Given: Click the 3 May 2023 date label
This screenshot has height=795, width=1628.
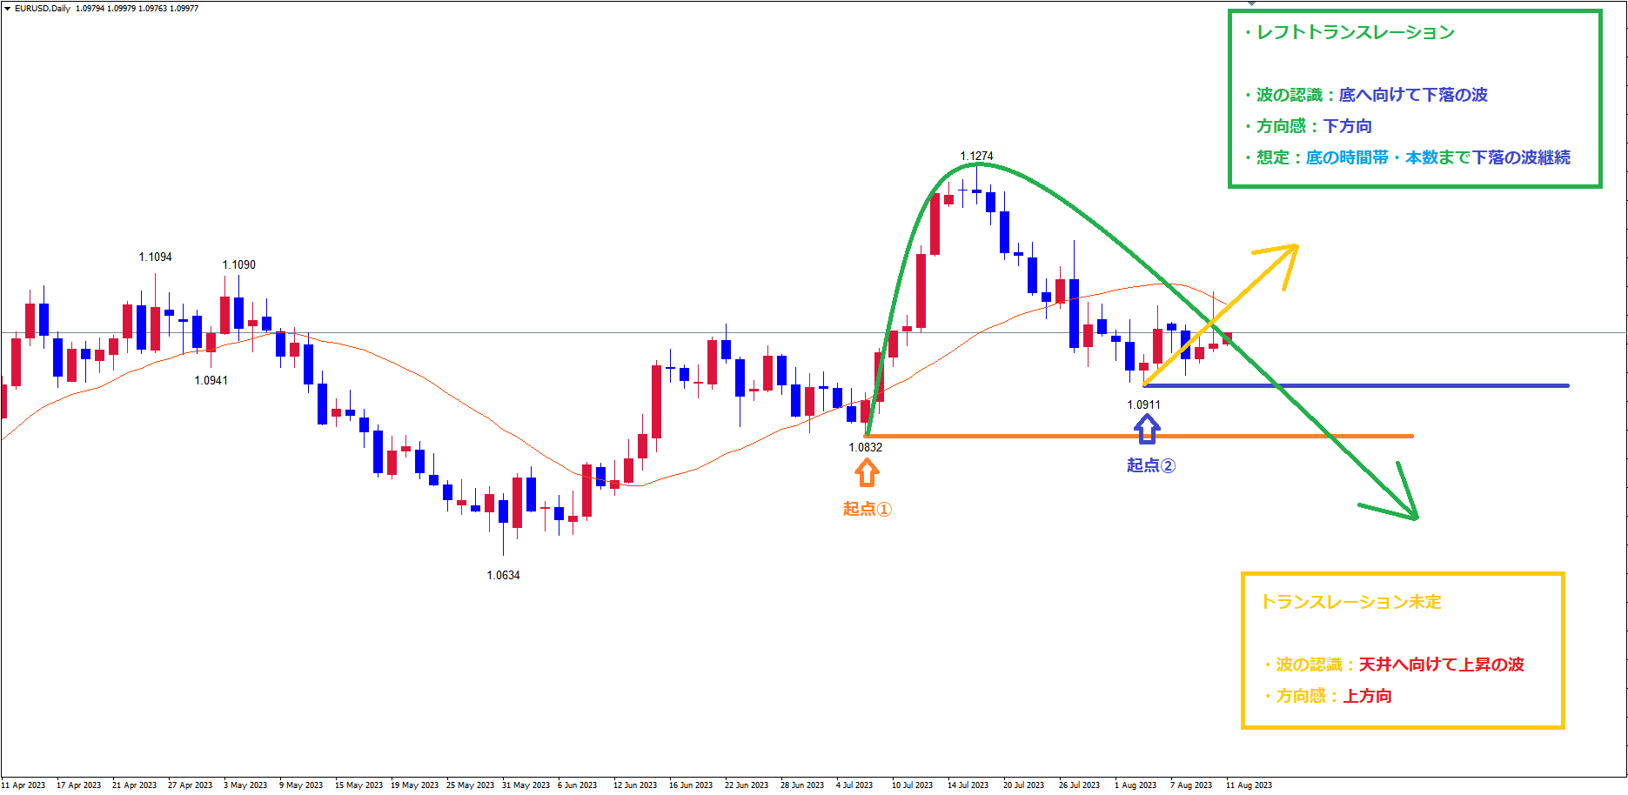Looking at the screenshot, I should (x=245, y=785).
